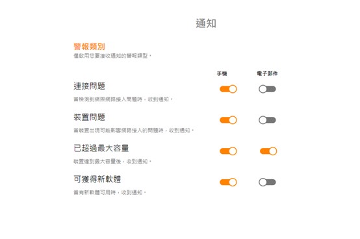Click the 可獲得新軟體 row title

[x=97, y=179]
